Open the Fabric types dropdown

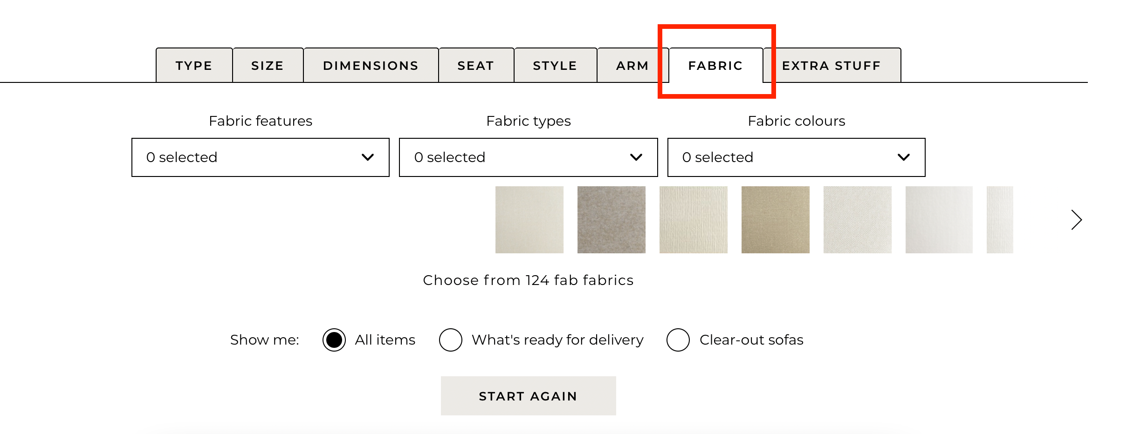(529, 157)
